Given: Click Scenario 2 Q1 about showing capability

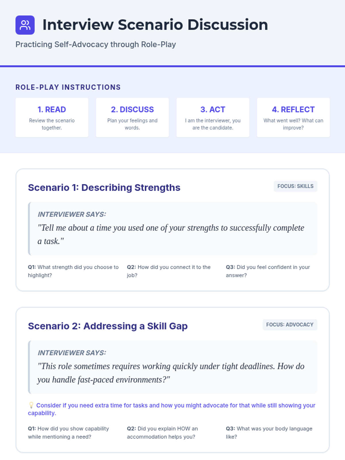Looking at the screenshot, I should [x=68, y=432].
